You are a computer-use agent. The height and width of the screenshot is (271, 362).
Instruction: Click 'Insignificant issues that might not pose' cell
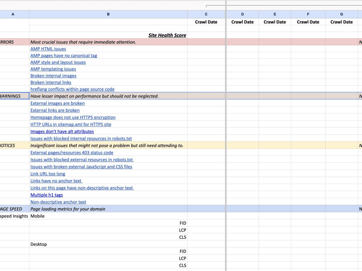108,146
